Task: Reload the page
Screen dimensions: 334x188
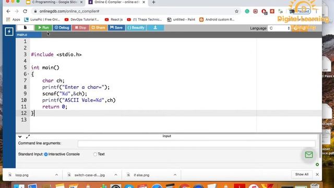Action: (x=25, y=11)
